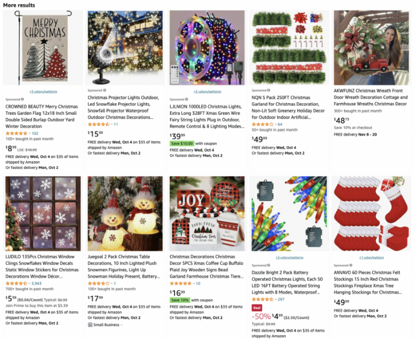Open the Buffalo plaid JOY signs image
This screenshot has width=419, height=344.
pyautogui.click(x=207, y=213)
